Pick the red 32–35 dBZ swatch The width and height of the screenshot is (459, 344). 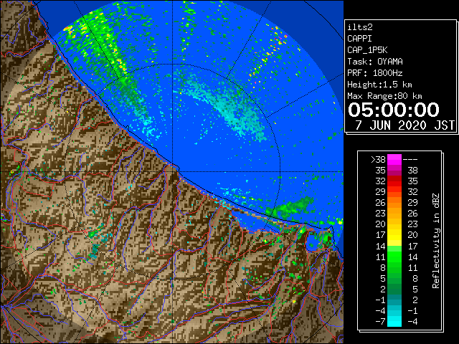coord(394,181)
